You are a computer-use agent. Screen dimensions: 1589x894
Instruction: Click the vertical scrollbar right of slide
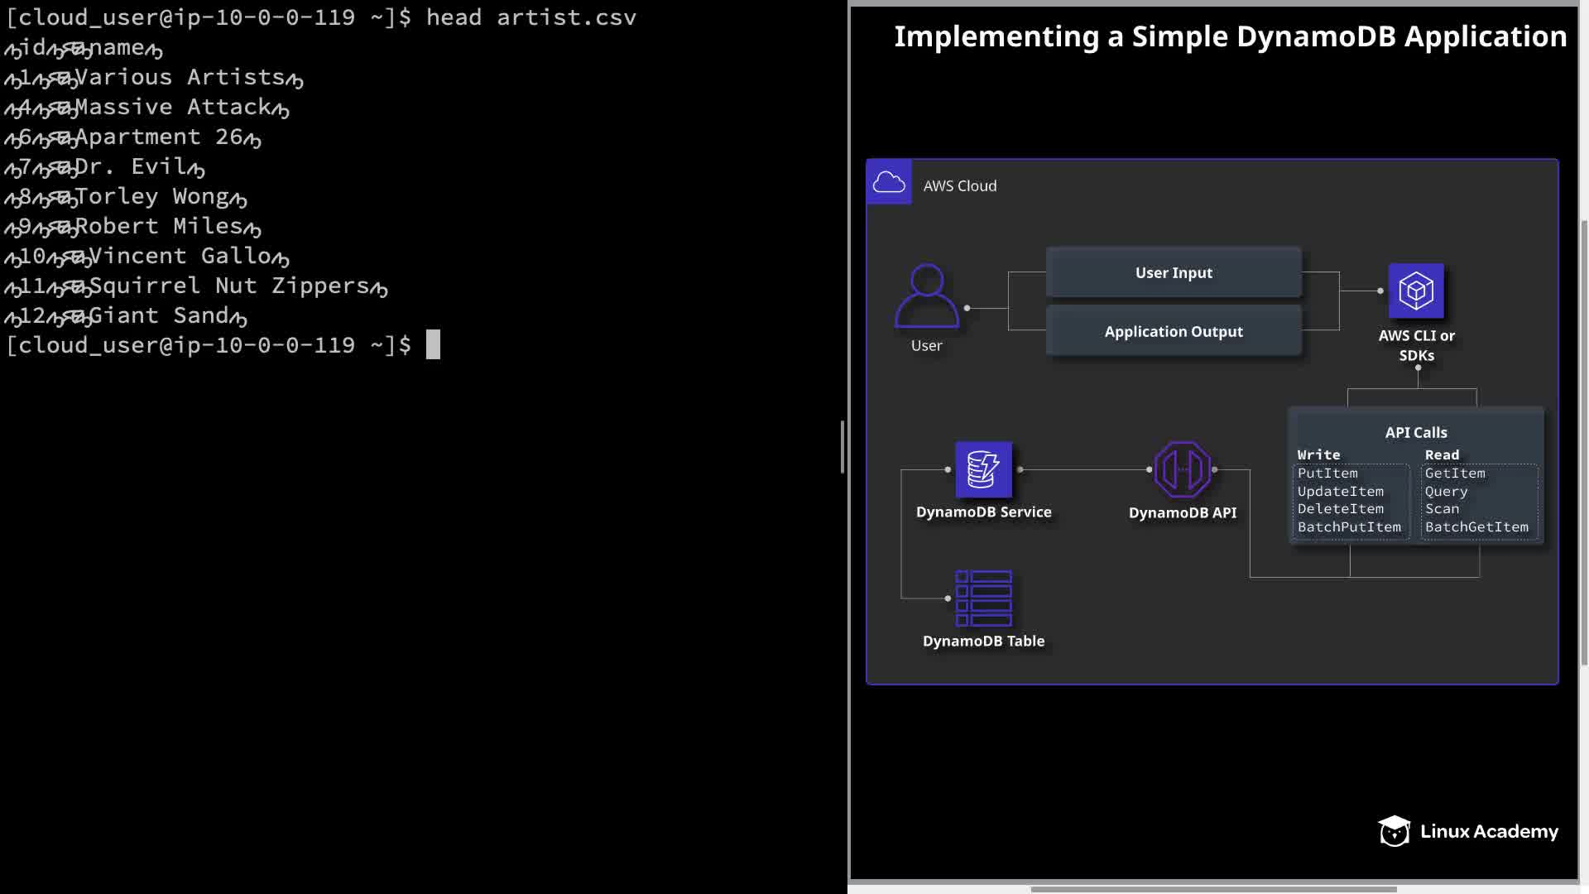[x=1584, y=442]
